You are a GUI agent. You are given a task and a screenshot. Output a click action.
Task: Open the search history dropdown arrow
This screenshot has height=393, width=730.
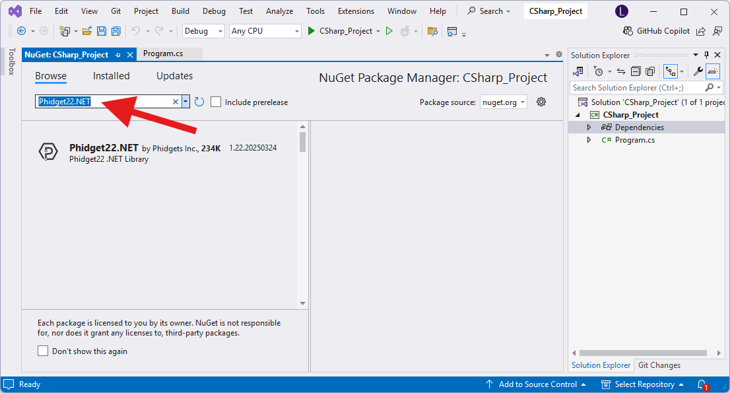tap(185, 102)
